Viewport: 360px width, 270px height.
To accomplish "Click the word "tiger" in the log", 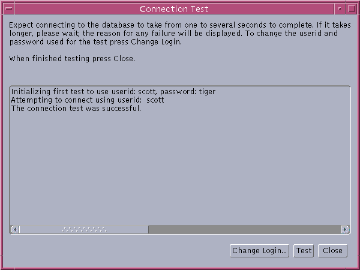I will pos(206,92).
